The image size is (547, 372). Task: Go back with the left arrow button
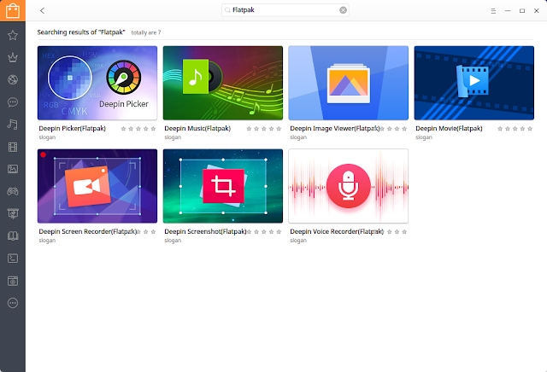(42, 10)
